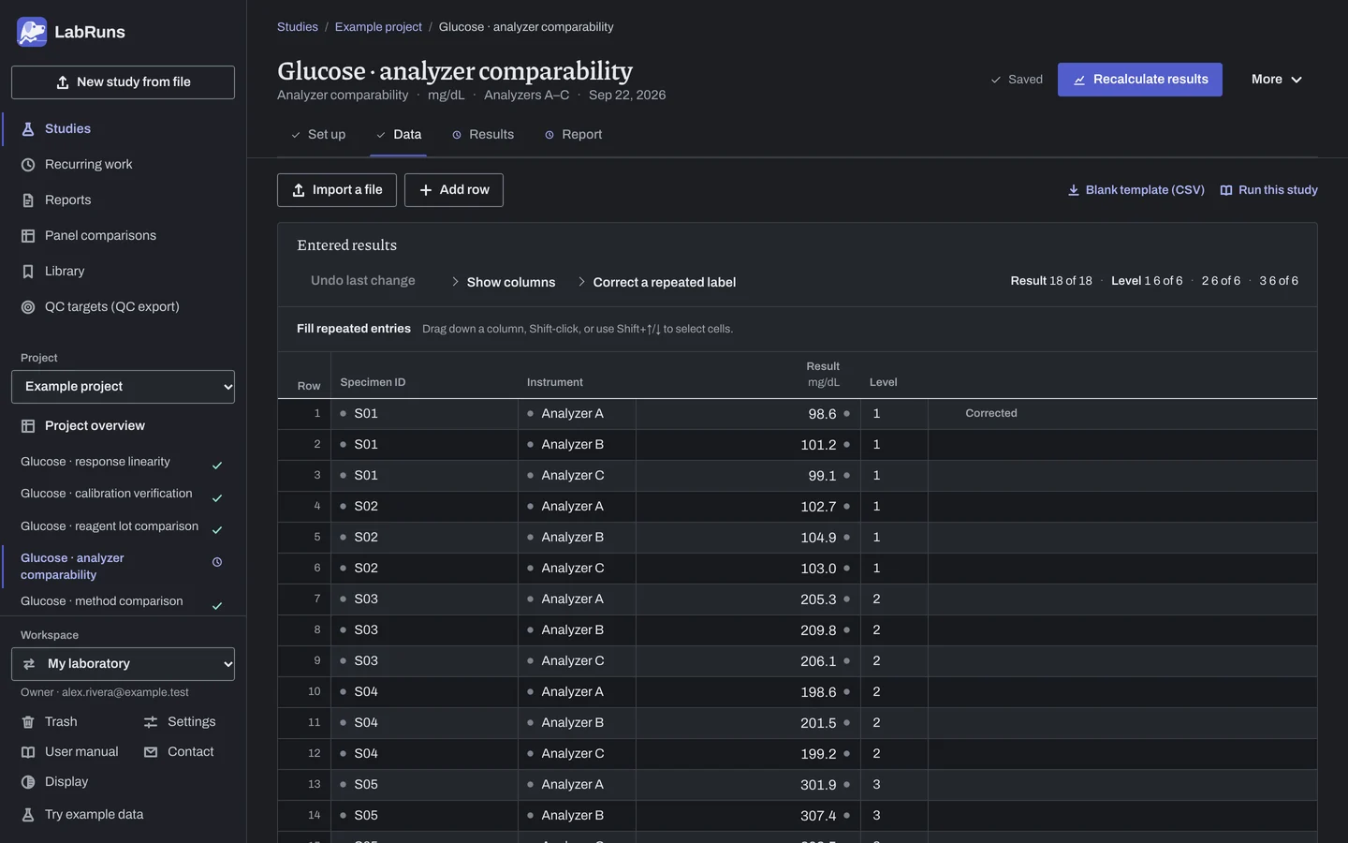
Task: Add a new row
Action: pyautogui.click(x=454, y=190)
